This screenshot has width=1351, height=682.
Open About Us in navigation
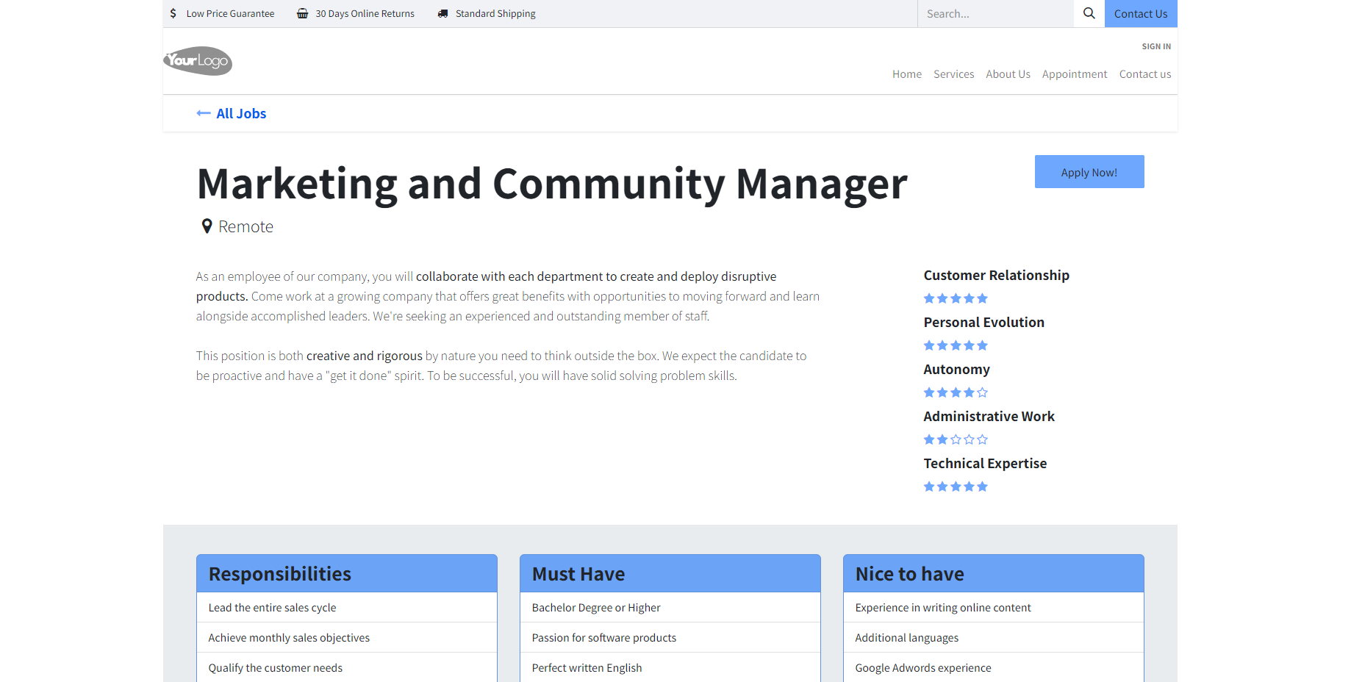pos(1008,74)
